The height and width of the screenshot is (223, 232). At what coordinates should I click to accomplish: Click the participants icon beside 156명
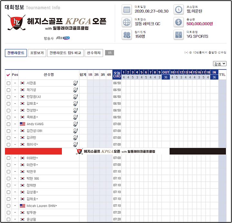coord(127,35)
